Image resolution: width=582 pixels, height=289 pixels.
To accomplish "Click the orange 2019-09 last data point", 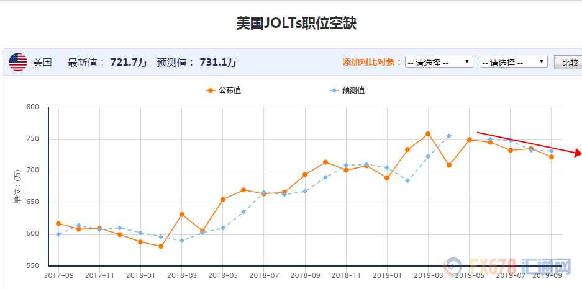I will [x=552, y=157].
